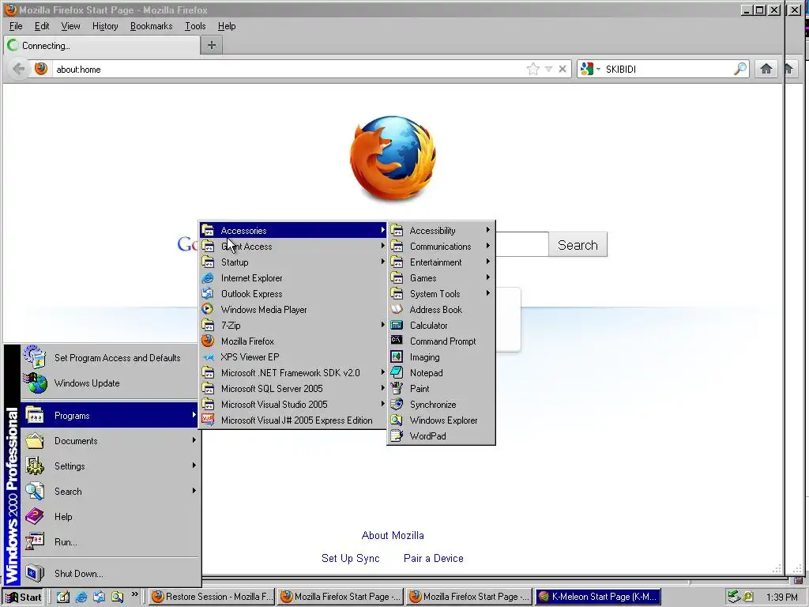The image size is (809, 607).
Task: Click Help in the Start menu
Action: (x=109, y=517)
